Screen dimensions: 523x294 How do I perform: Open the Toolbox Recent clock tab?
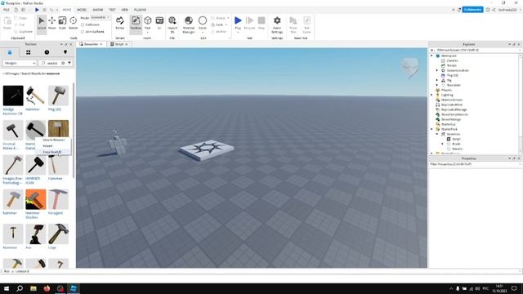[47, 52]
